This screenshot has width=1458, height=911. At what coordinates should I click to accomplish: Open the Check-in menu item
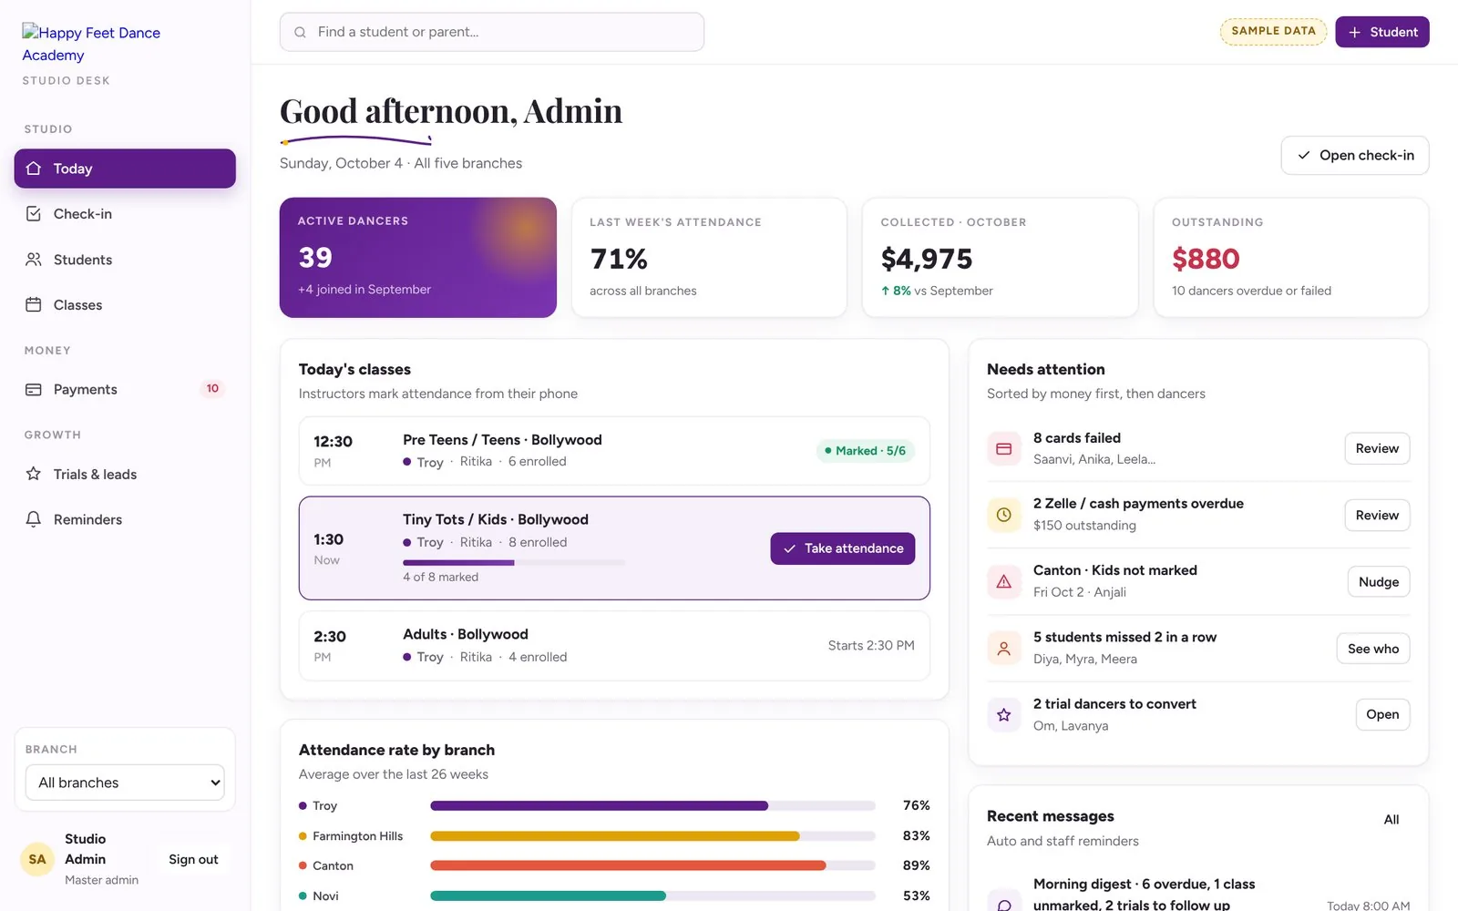125,214
